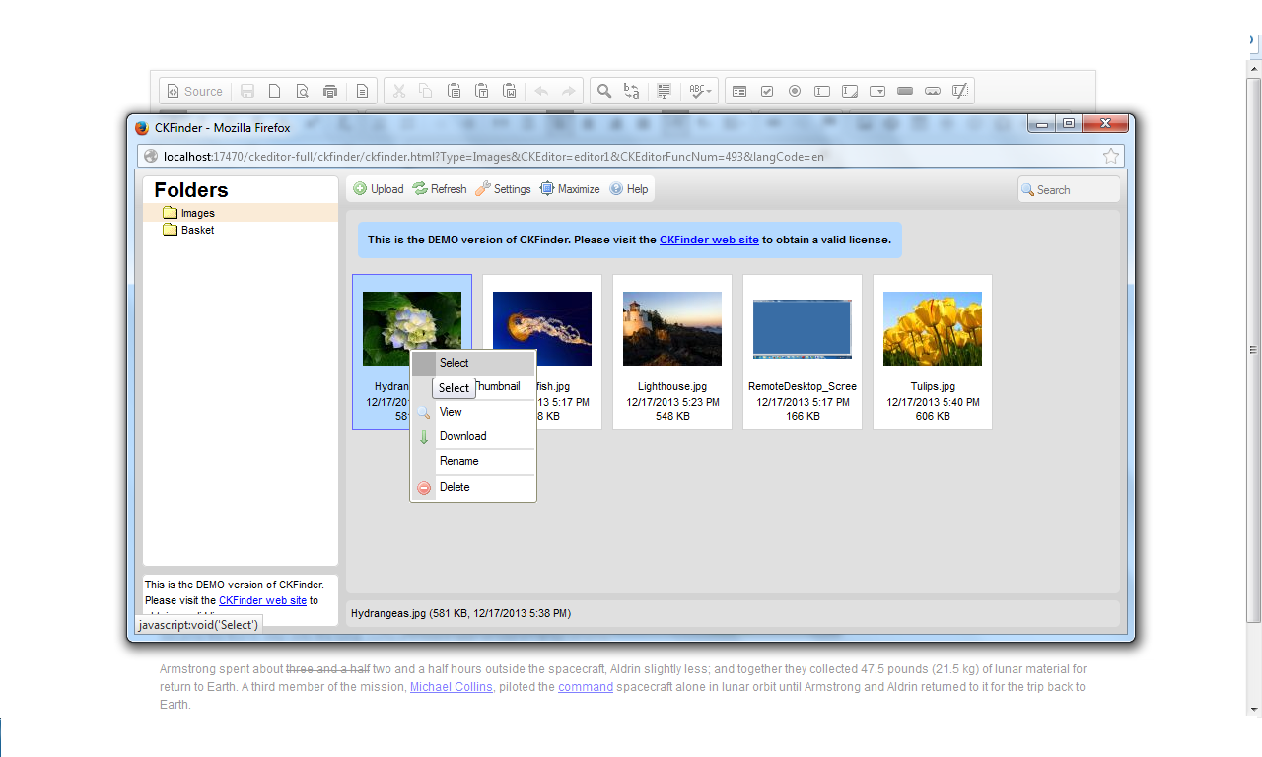Click the 548 KB size label
The width and height of the screenshot is (1262, 757).
pyautogui.click(x=672, y=417)
